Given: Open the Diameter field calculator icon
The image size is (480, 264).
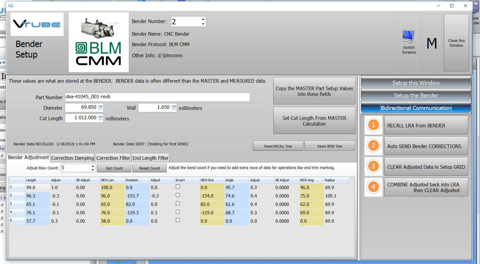Looking at the screenshot, I should tap(101, 108).
